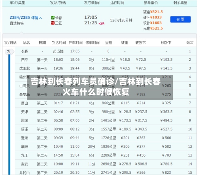Select the 唐山 station name
The height and width of the screenshot is (175, 200).
pyautogui.click(x=24, y=103)
